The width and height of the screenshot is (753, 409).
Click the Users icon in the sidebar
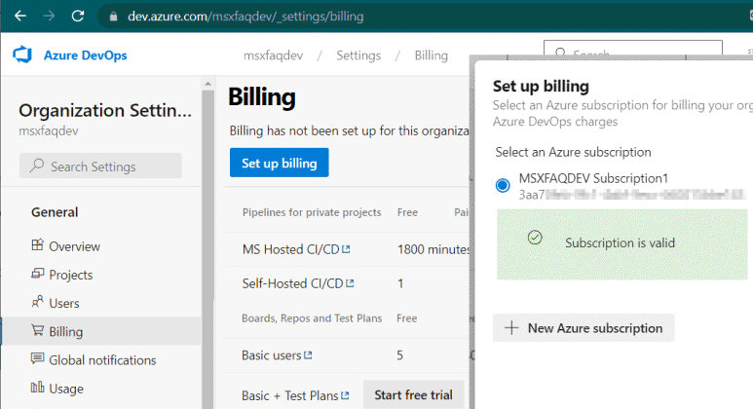(37, 302)
